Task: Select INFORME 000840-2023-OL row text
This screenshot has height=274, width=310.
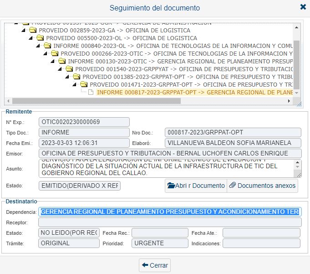Action: [173, 46]
